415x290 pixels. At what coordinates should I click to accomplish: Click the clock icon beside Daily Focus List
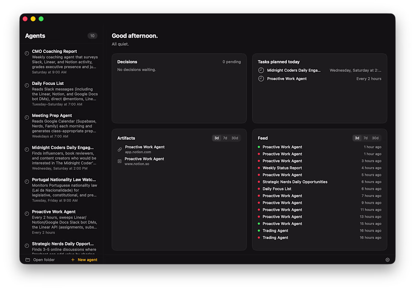[27, 85]
